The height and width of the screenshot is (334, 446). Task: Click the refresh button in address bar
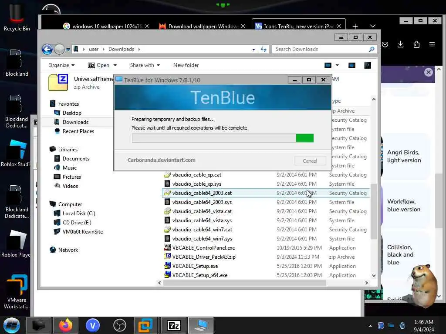tap(264, 50)
